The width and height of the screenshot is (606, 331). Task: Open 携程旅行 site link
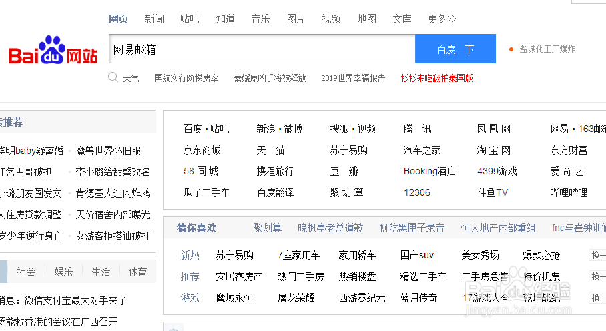click(275, 171)
